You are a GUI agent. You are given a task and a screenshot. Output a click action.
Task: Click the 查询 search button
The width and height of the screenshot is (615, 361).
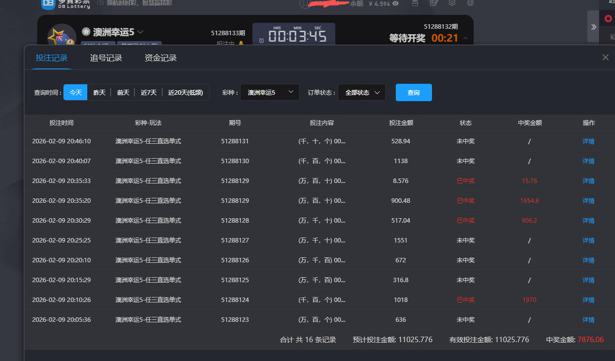point(414,92)
